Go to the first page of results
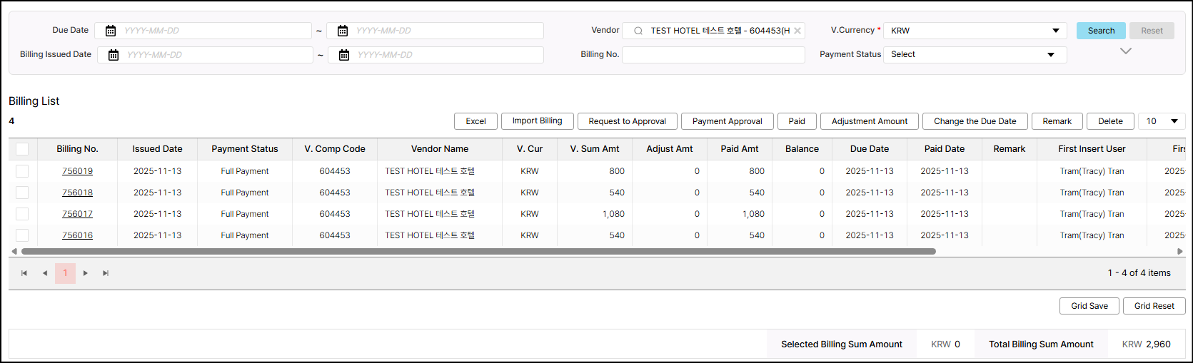 (24, 273)
